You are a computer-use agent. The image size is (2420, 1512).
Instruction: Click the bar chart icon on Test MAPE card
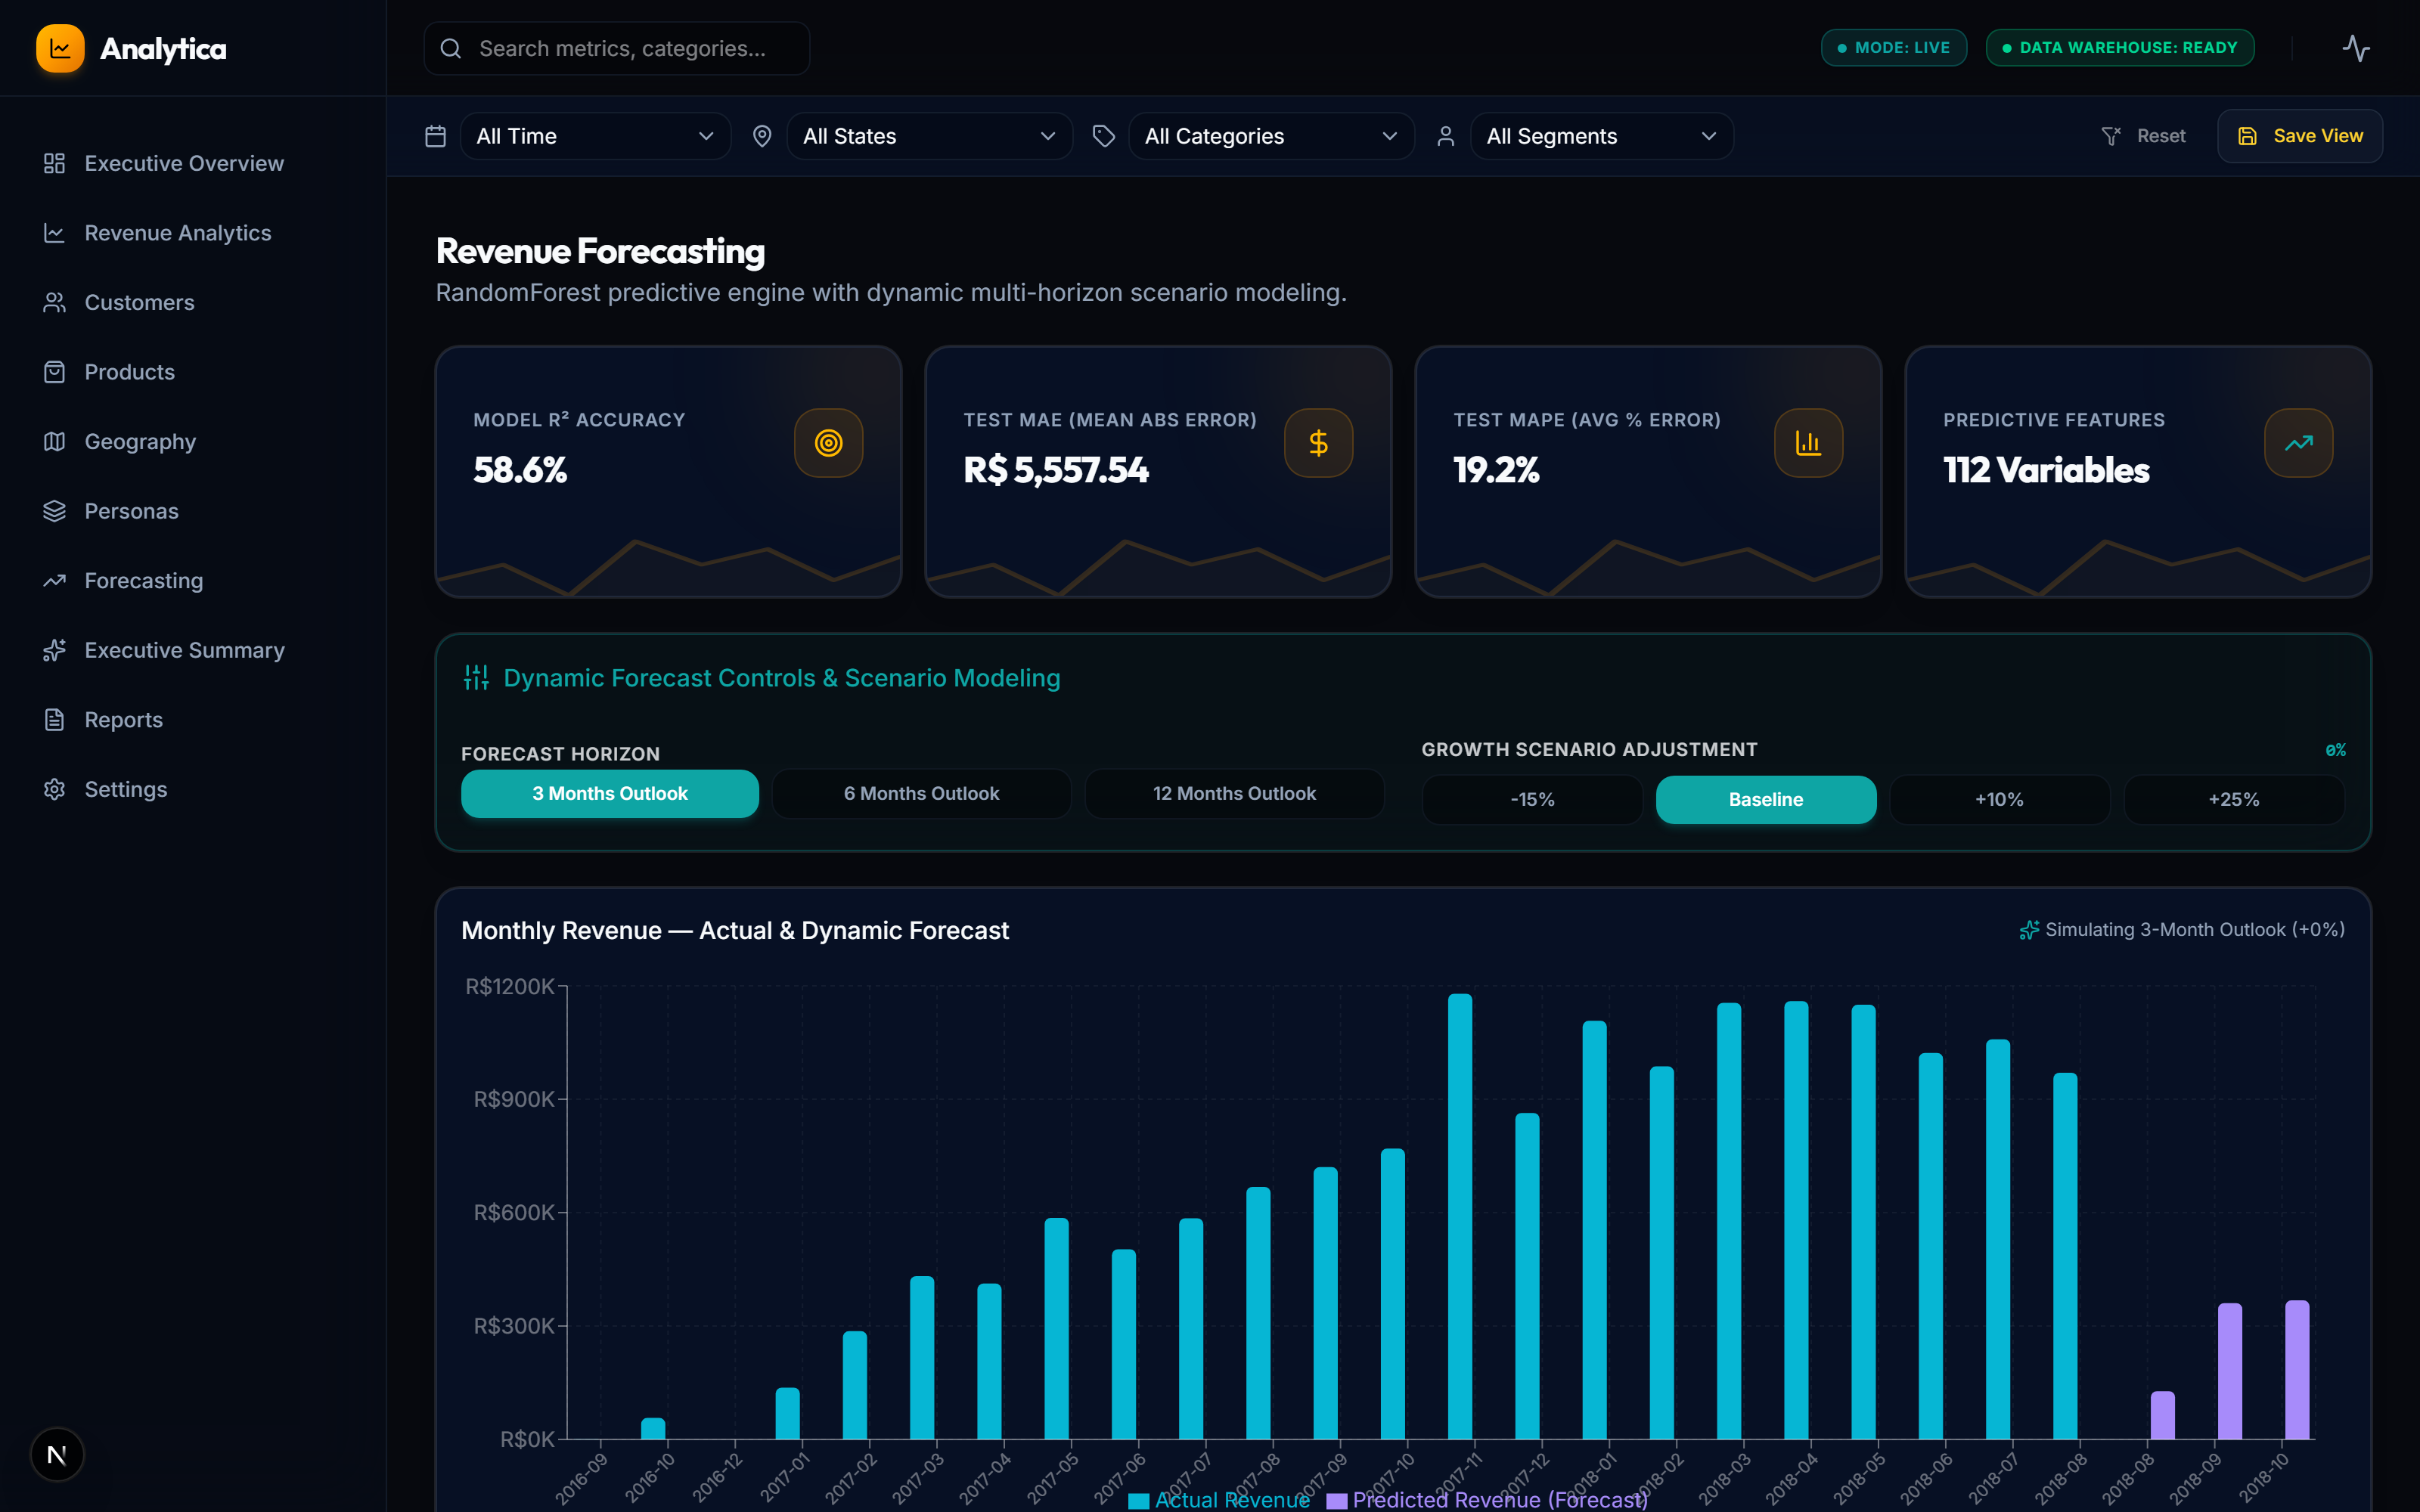pos(1808,443)
